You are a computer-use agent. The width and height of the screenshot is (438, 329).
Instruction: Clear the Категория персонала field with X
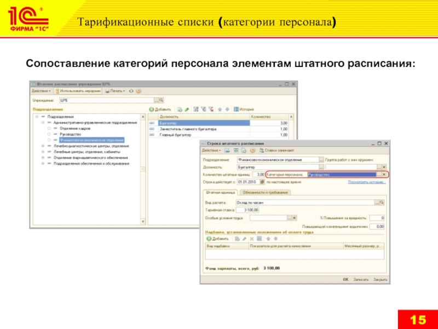click(384, 174)
